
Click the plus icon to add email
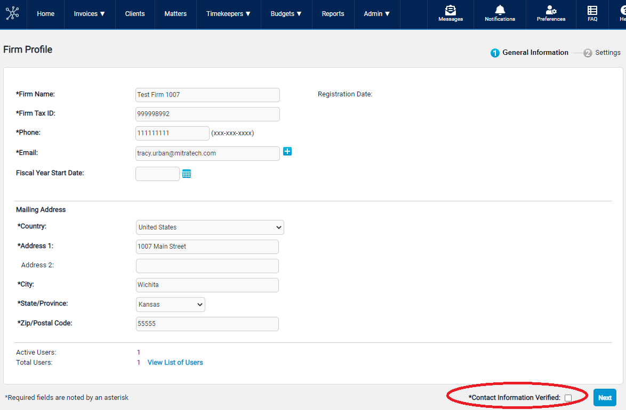[287, 152]
